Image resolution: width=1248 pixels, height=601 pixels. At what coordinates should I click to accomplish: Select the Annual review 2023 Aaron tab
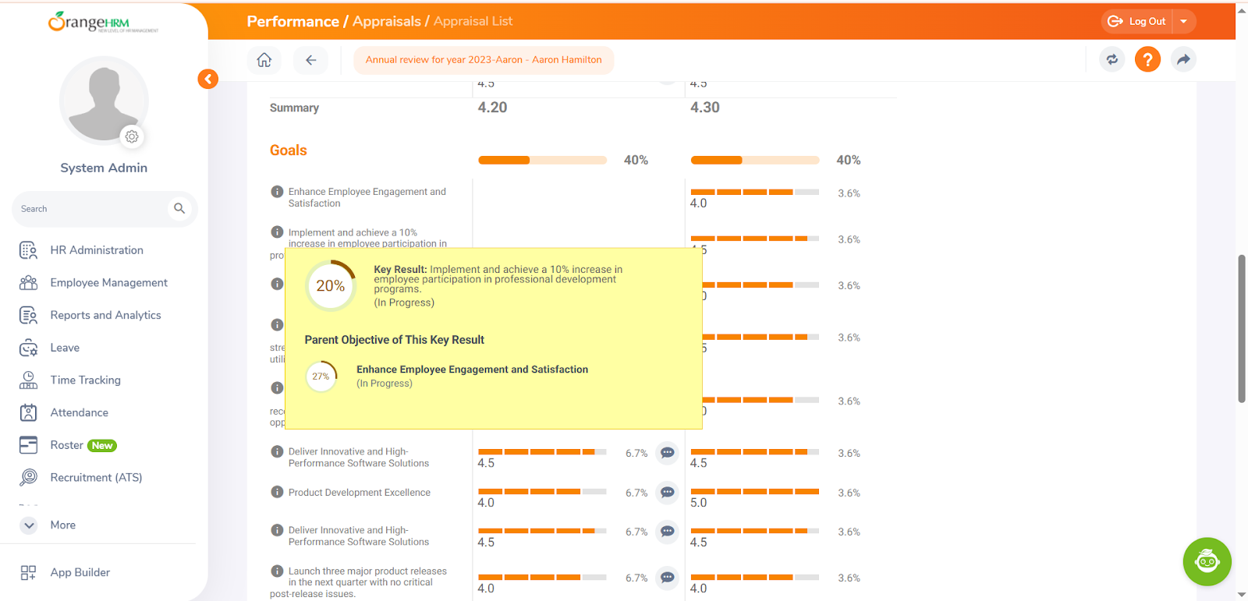[x=484, y=60]
